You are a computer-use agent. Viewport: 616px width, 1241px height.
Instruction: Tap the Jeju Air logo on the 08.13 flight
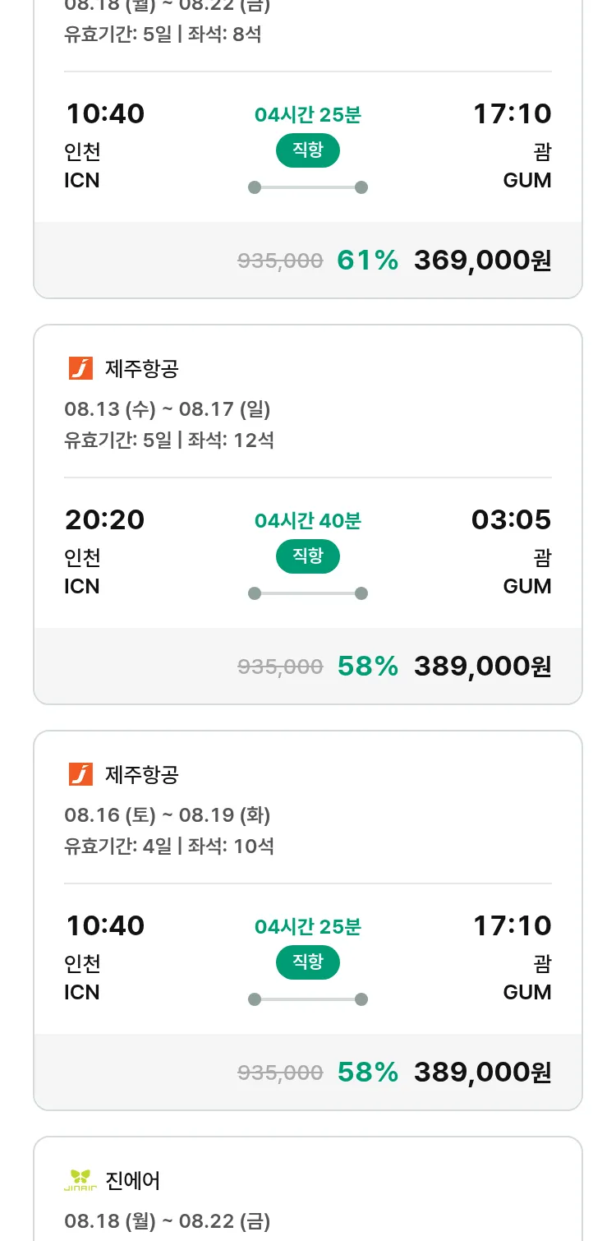pyautogui.click(x=80, y=368)
